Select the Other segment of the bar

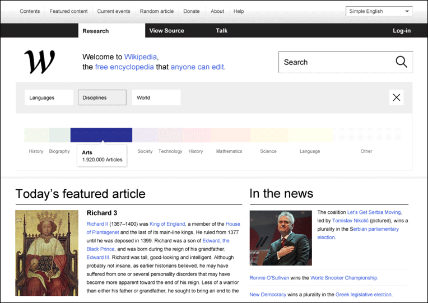click(367, 135)
